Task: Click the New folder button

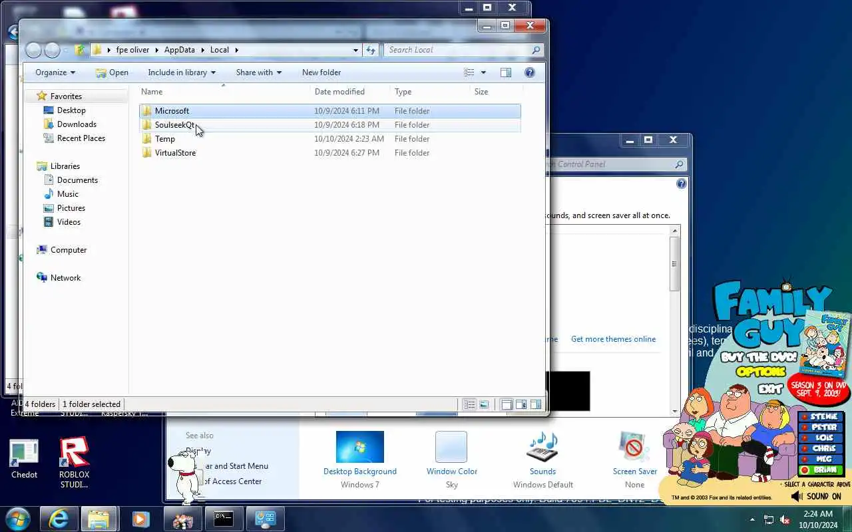Action: pos(321,72)
